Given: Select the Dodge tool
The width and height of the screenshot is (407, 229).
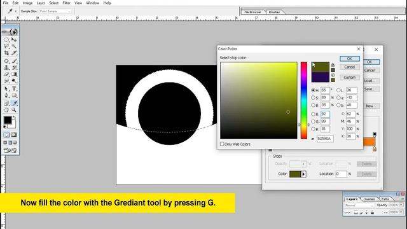Looking at the screenshot, I should pos(14,81).
